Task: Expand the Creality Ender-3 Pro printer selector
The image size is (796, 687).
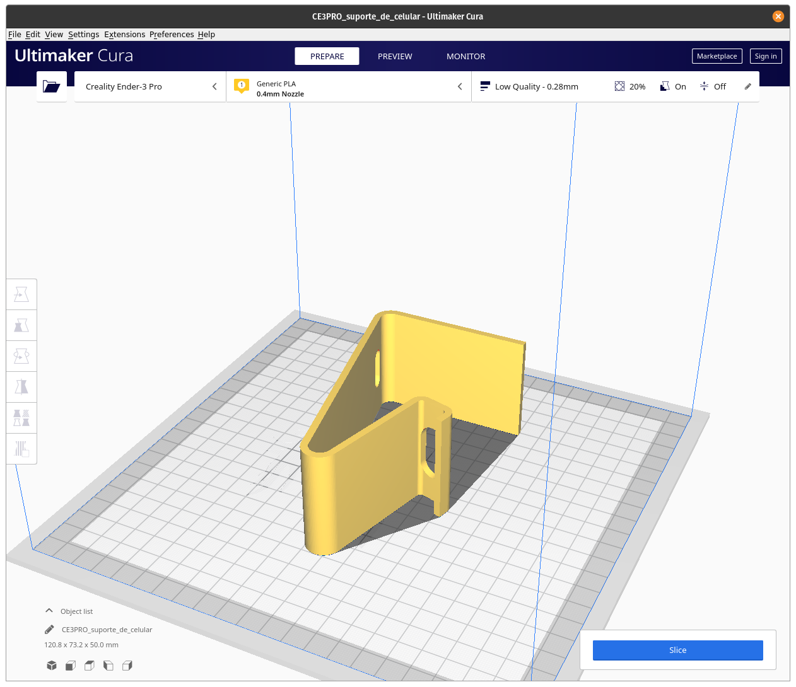Action: (x=150, y=86)
